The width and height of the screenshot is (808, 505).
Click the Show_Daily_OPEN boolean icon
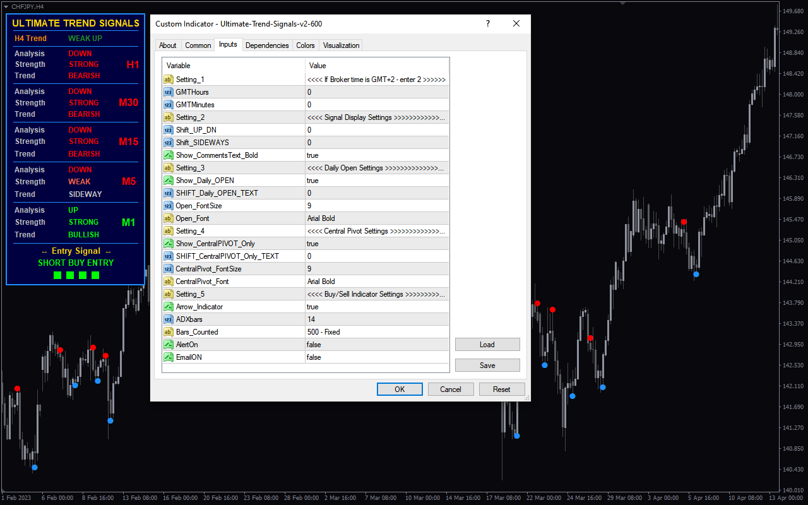pyautogui.click(x=169, y=181)
